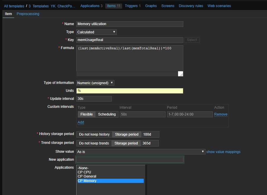267x195 pixels.
Task: Click into the Units field
Action: coord(130,91)
